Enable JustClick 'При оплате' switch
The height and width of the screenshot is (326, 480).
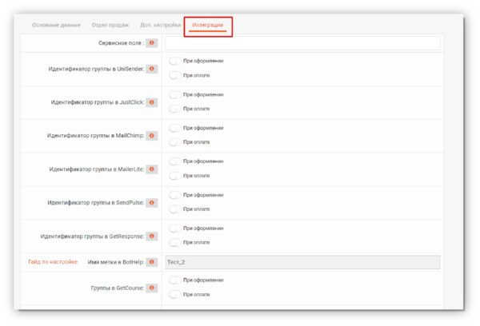click(174, 109)
